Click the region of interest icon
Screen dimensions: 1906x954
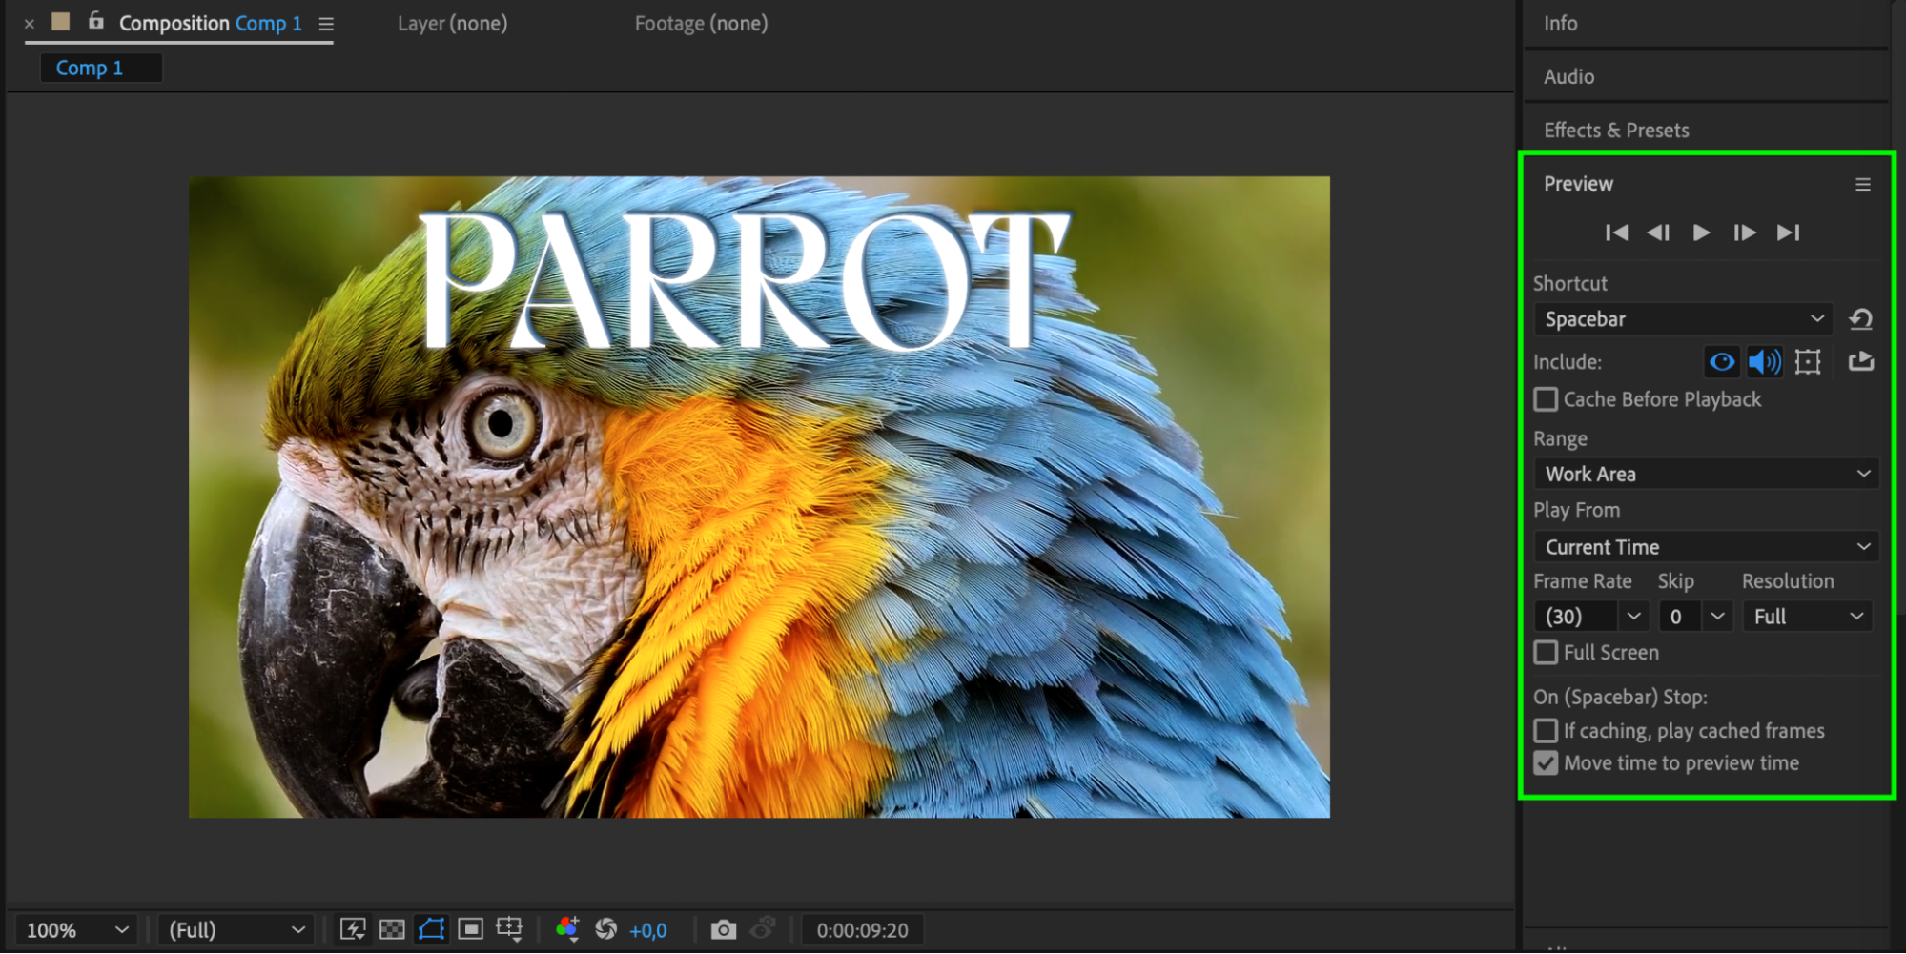(x=470, y=929)
